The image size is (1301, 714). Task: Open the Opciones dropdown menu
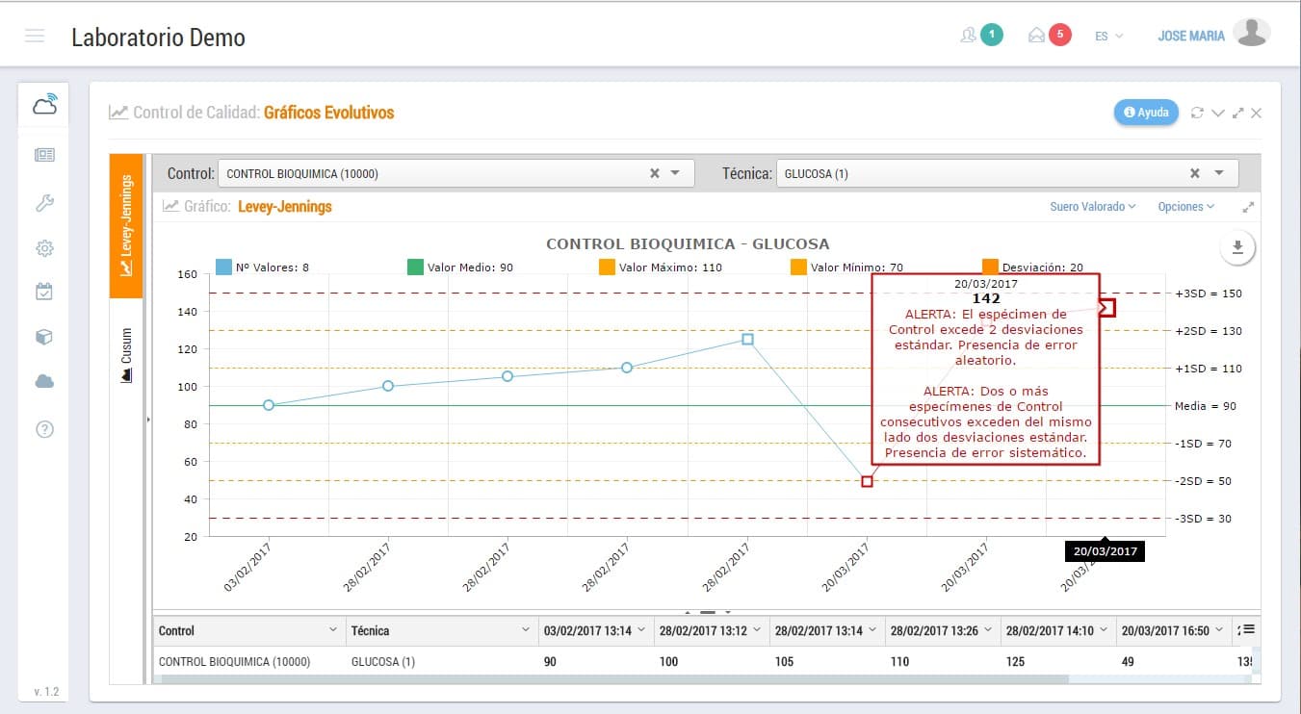click(1185, 207)
